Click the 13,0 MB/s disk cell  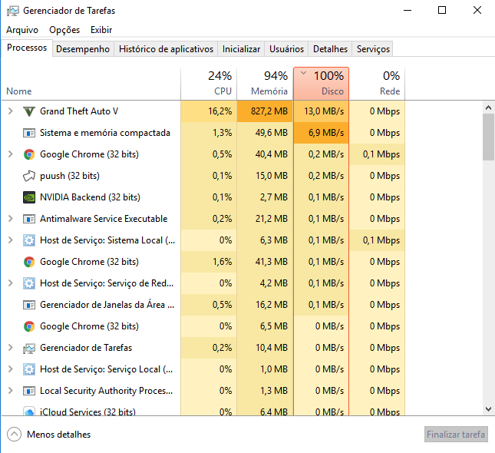point(321,111)
